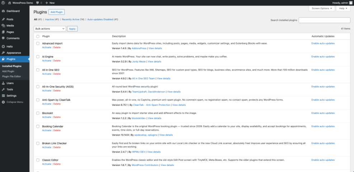View details for Blockskit plugin

pos(155,118)
